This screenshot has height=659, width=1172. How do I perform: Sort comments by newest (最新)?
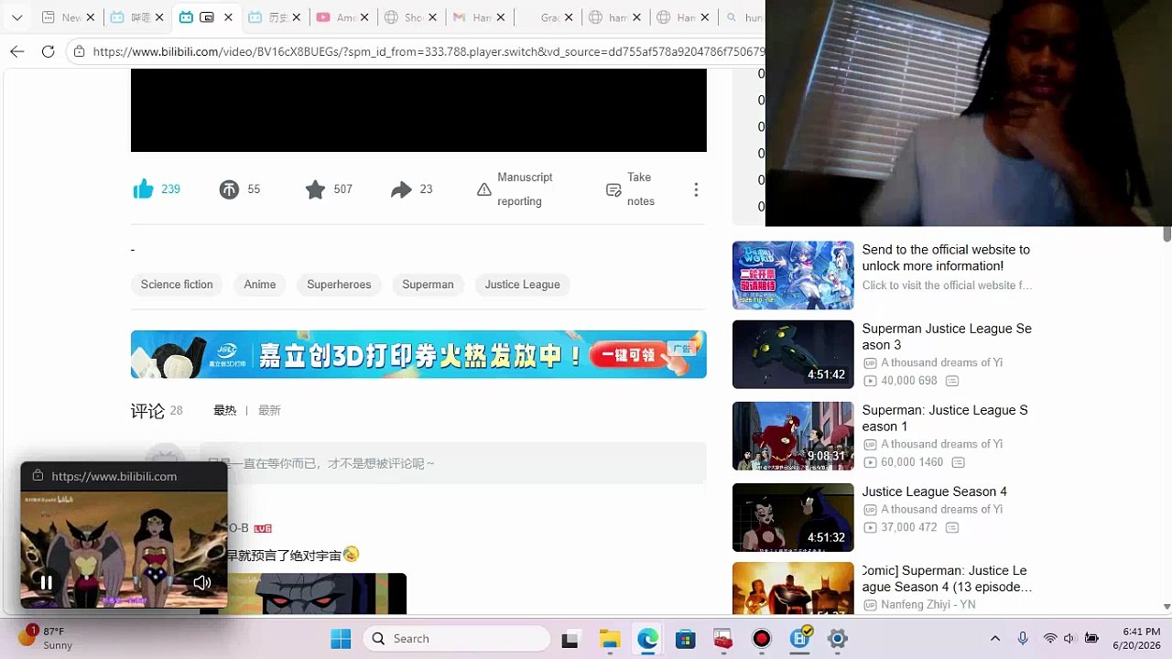(x=269, y=411)
